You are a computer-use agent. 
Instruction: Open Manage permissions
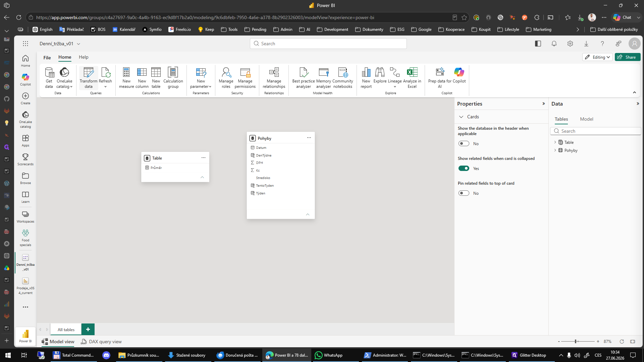click(245, 77)
